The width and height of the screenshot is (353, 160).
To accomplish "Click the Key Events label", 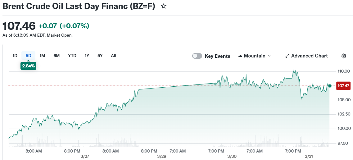I will [x=217, y=56].
